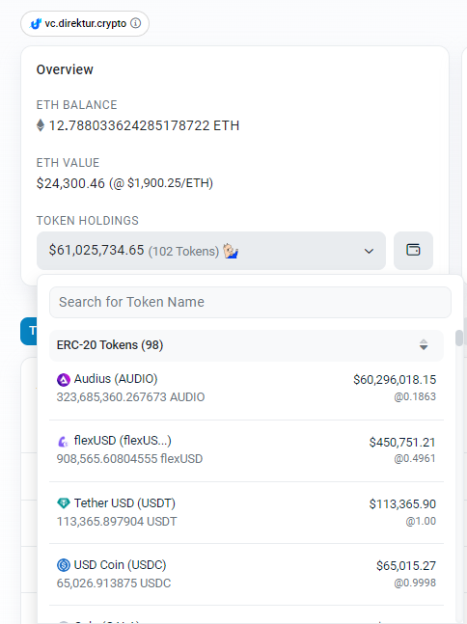Click the 908,565.60804555 flexUSD amount
Image resolution: width=467 pixels, height=624 pixels.
(x=129, y=459)
